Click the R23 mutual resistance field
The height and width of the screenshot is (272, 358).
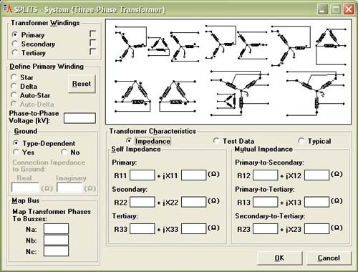[x=266, y=228]
